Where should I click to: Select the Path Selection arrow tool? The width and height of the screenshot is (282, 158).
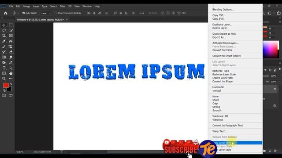point(11,68)
